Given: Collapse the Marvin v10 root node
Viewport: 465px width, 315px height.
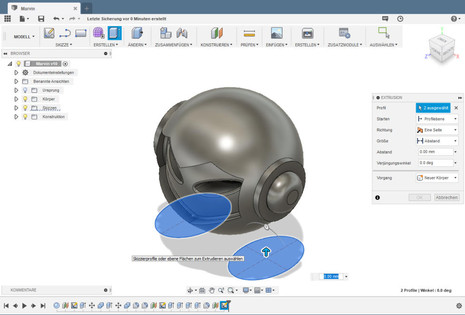Looking at the screenshot, I should pos(10,64).
